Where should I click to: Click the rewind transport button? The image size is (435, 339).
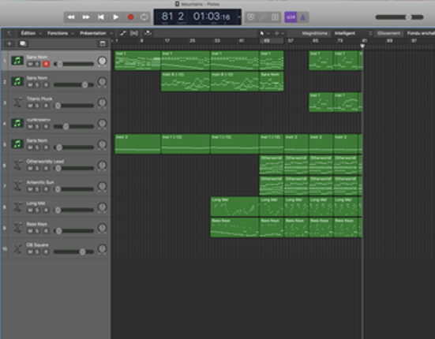(x=71, y=17)
